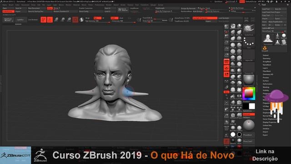Pick the Move brush in brush list
The height and width of the screenshot is (164, 291).
pos(233,33)
